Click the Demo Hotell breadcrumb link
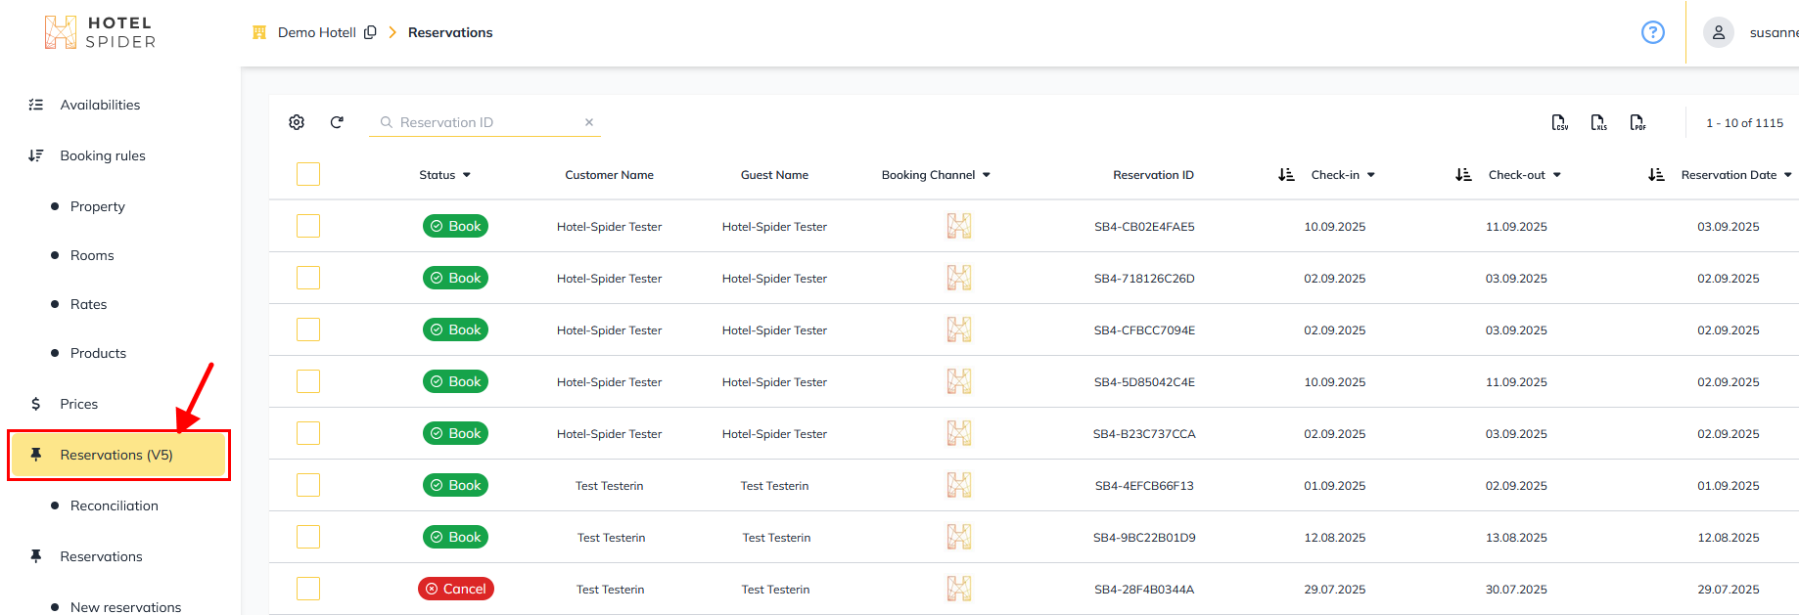The height and width of the screenshot is (615, 1799). pyautogui.click(x=316, y=32)
